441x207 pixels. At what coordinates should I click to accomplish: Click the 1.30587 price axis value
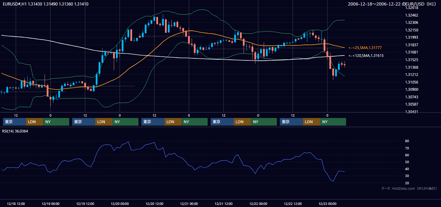pyautogui.click(x=412, y=104)
